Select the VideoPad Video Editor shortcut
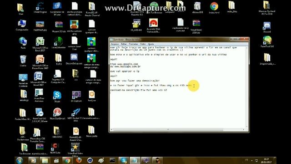291x164 pixels. click(75, 149)
